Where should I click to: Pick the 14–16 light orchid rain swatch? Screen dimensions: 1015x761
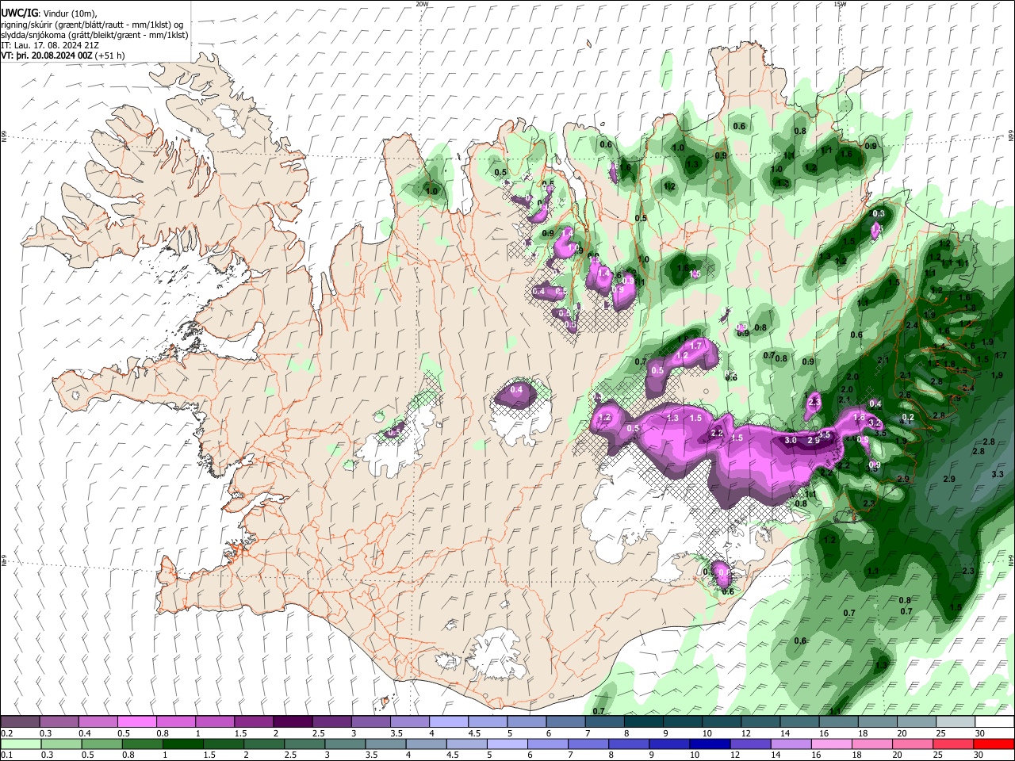click(x=792, y=744)
